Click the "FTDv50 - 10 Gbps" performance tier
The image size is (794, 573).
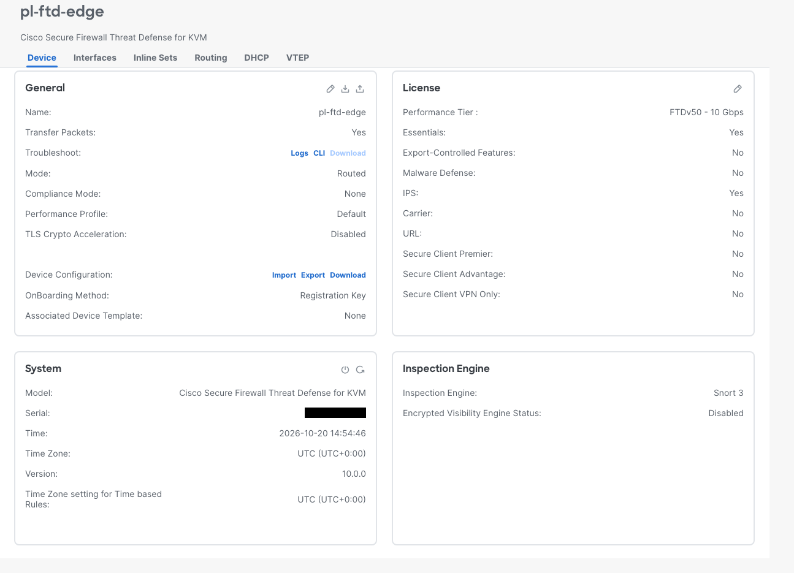(x=706, y=112)
